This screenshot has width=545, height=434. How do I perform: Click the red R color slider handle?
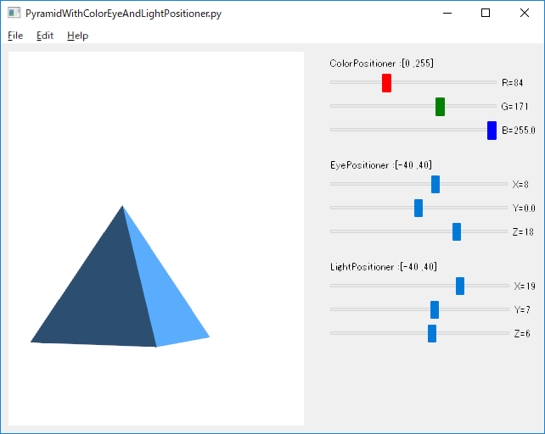click(x=386, y=83)
